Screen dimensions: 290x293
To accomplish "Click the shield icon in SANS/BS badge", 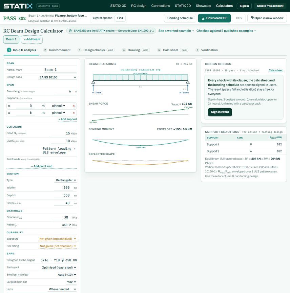I will (x=70, y=31).
